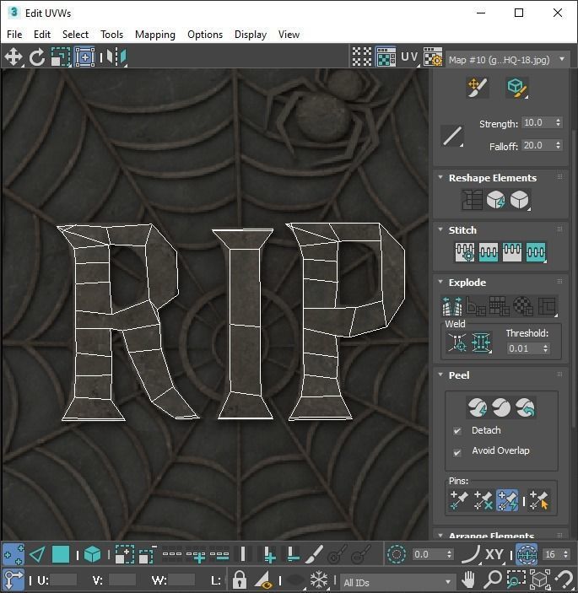The width and height of the screenshot is (578, 593).
Task: Click the Falloff spinner arrows
Action: (x=558, y=145)
